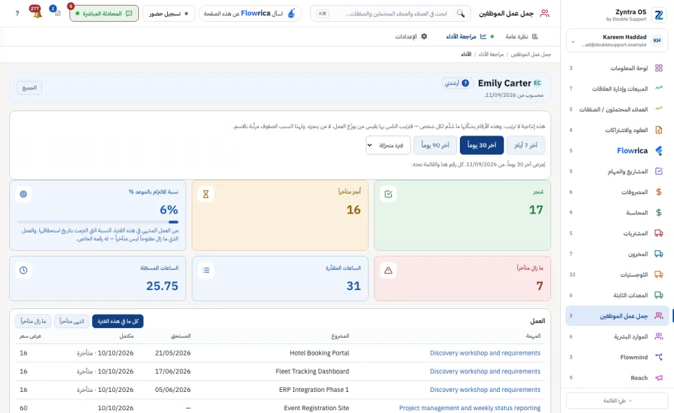Click the الموارد البشرية people icon
The height and width of the screenshot is (413, 674).
[659, 336]
